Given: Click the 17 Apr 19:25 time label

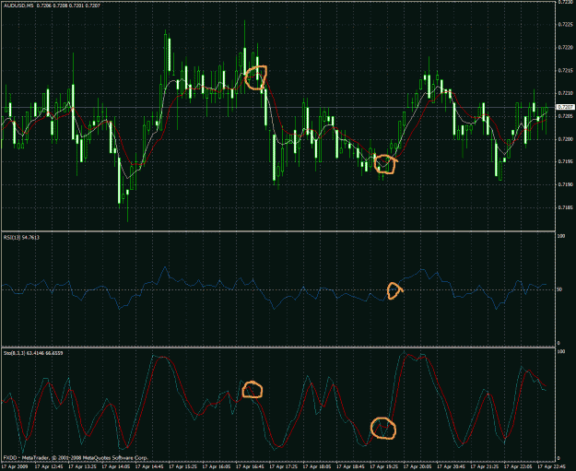Looking at the screenshot, I should click(385, 467).
